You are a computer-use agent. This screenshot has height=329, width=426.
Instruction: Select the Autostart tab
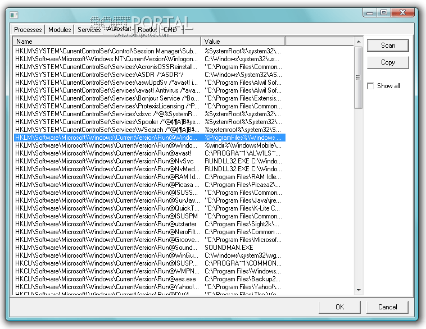tap(119, 29)
